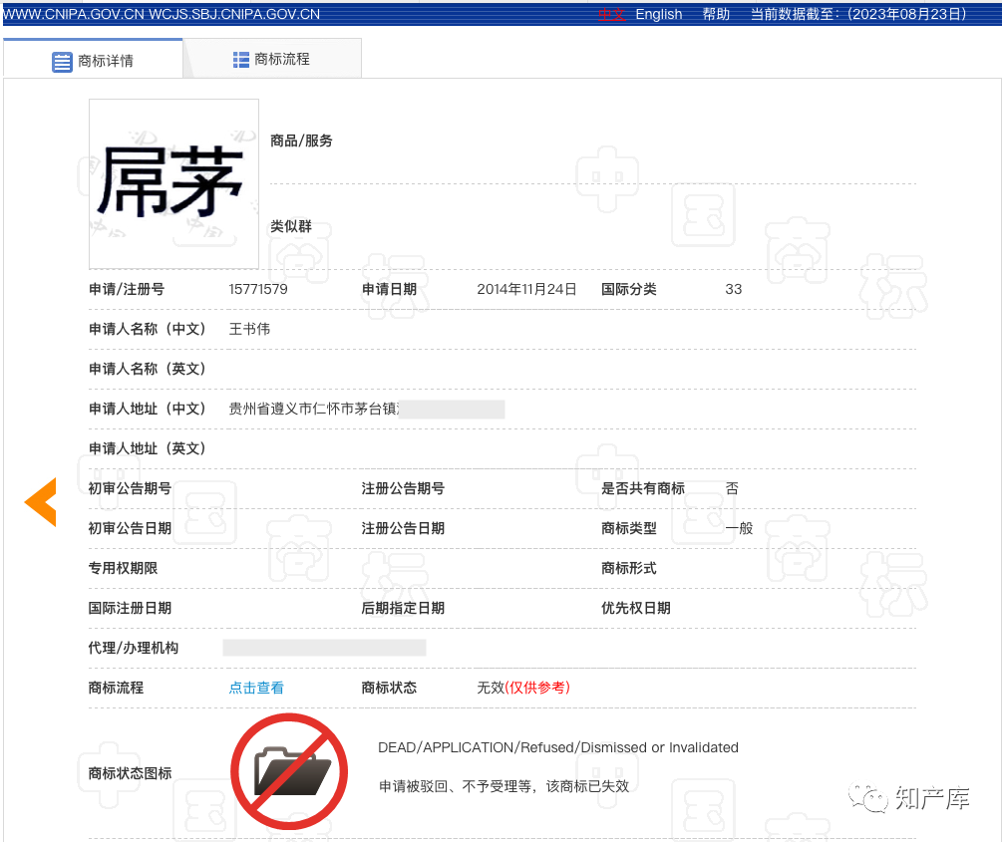Switch language to English

tap(659, 14)
